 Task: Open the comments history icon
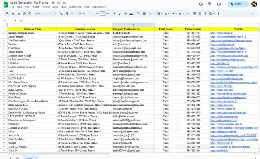coord(209,4)
